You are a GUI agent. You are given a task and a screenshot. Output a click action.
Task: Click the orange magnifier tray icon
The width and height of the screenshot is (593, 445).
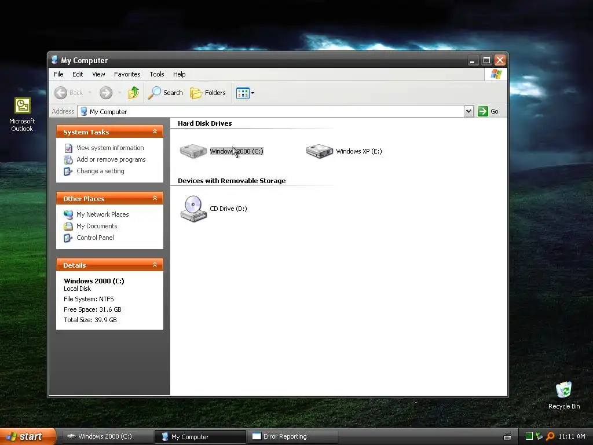[x=550, y=436]
